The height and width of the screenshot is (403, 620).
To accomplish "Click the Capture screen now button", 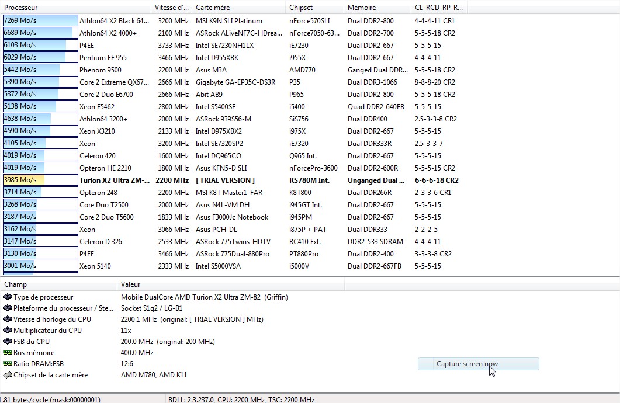I will pyautogui.click(x=479, y=364).
